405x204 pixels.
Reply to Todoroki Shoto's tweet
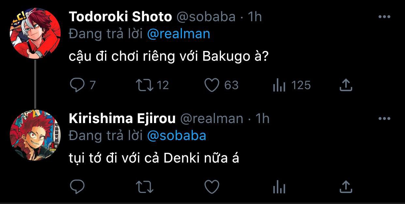(78, 86)
